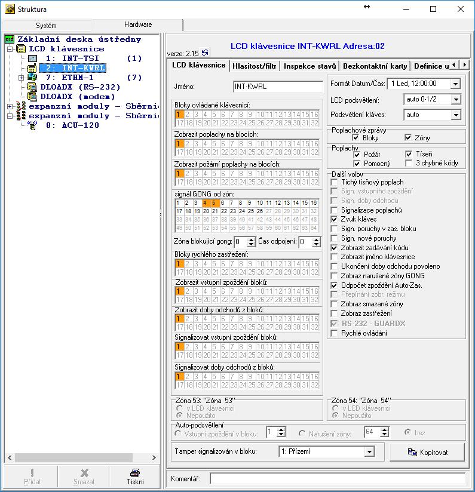Click the refresh version icon next to 2.15
Image resolution: width=475 pixels, height=492 pixels.
pyautogui.click(x=205, y=53)
